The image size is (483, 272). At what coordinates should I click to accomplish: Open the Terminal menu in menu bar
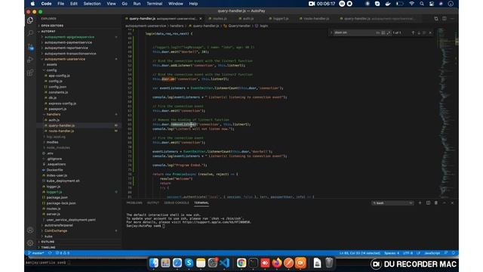point(154,4)
